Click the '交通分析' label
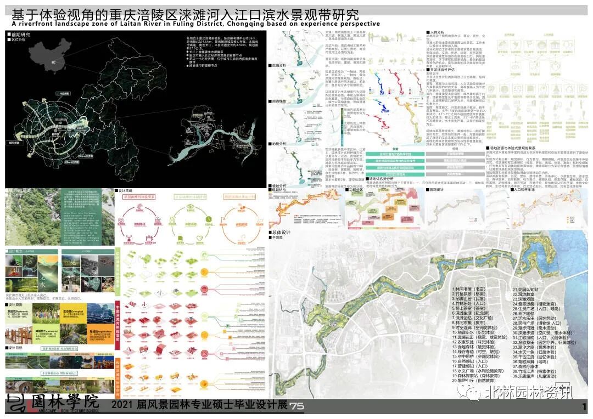The image size is (593, 419). coord(278,65)
